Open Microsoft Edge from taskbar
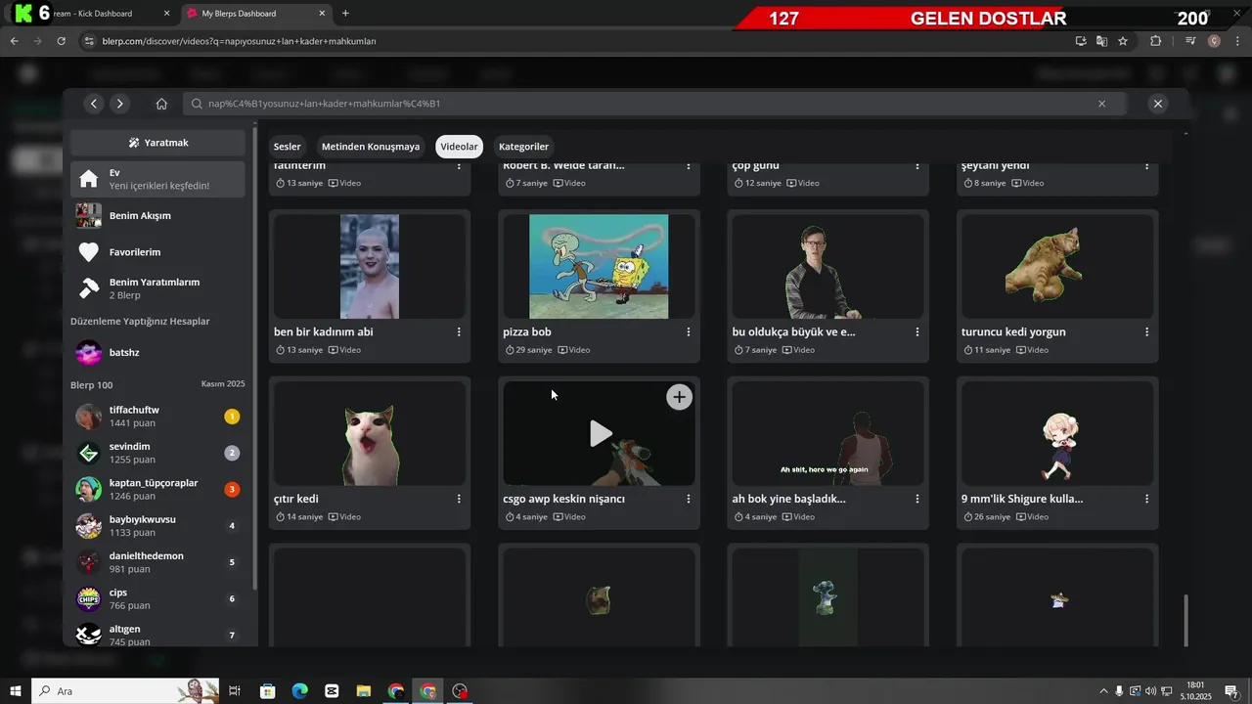Viewport: 1252px width, 704px height. (299, 691)
